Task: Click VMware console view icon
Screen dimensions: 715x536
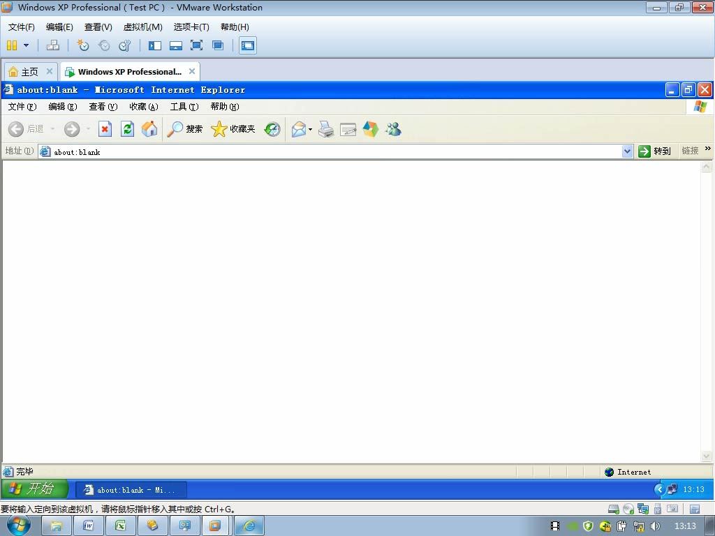Action: [248, 45]
